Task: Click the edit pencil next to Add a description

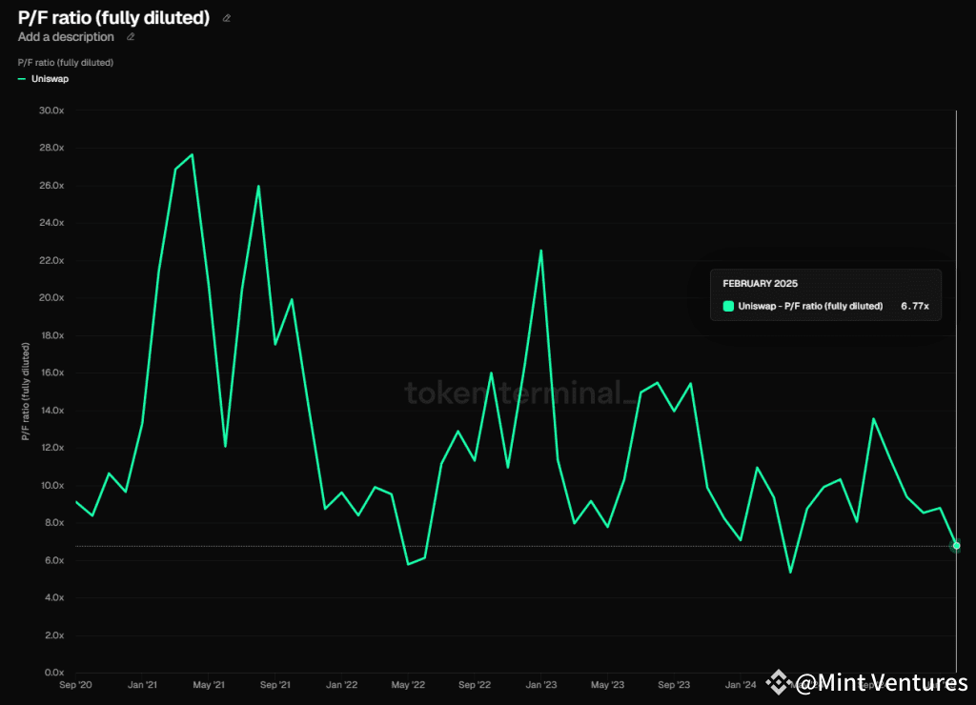Action: (x=131, y=37)
